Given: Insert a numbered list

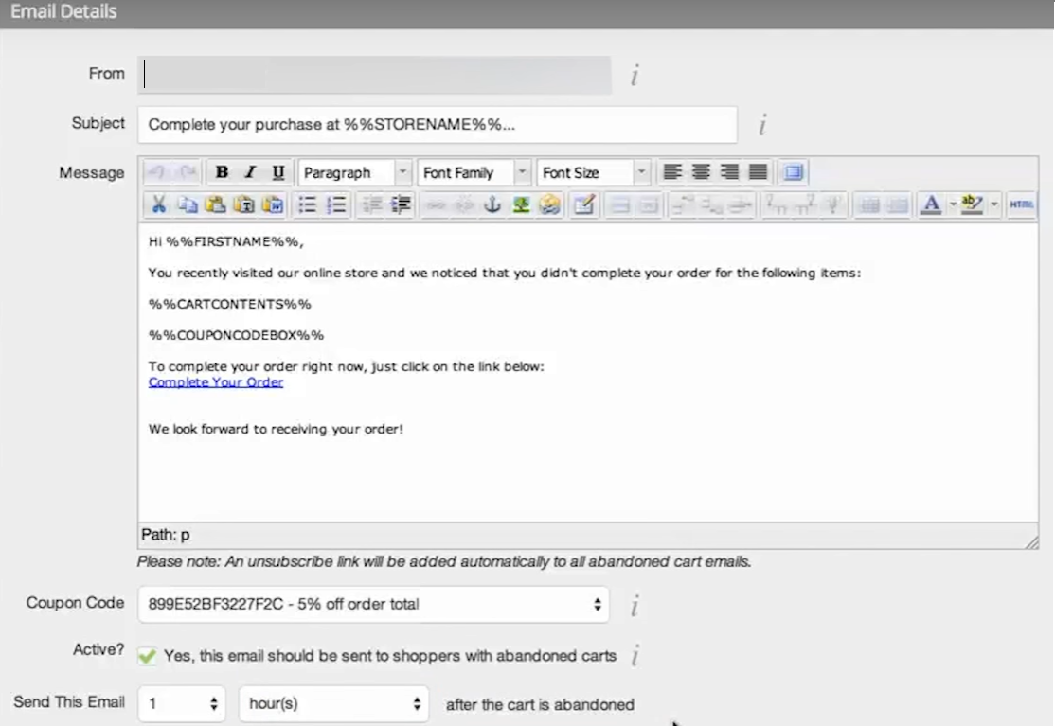Looking at the screenshot, I should point(335,204).
